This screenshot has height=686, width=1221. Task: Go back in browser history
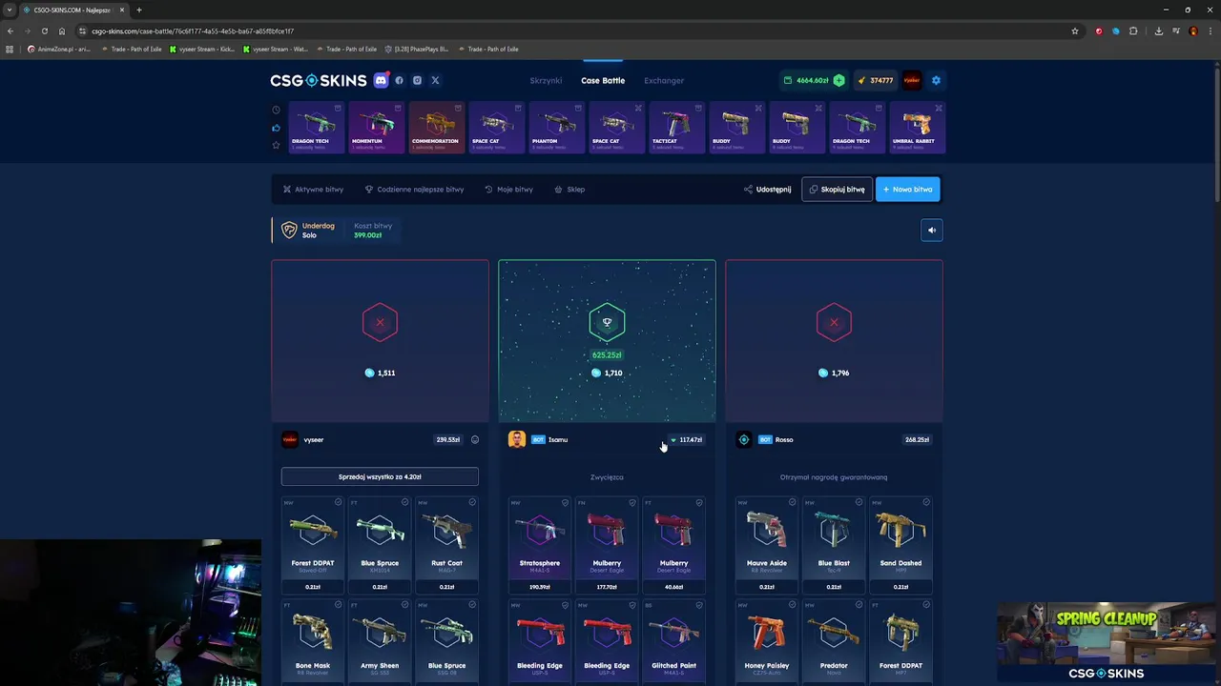10,30
